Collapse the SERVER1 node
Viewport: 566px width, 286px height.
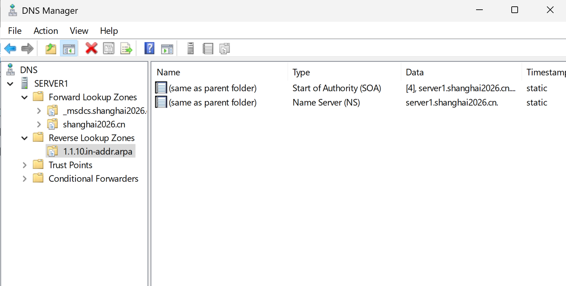(x=10, y=84)
